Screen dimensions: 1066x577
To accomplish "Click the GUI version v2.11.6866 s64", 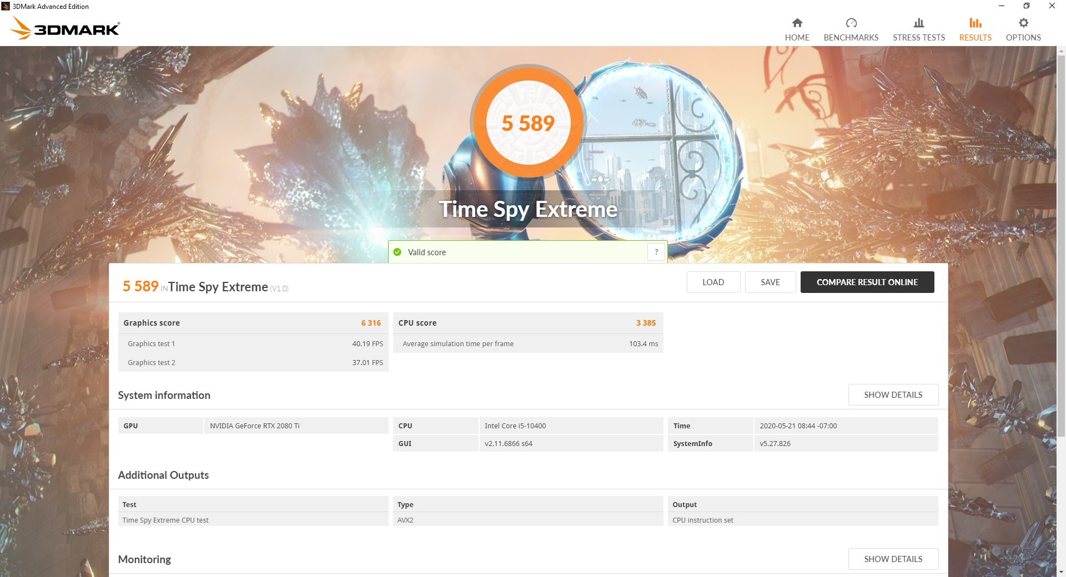I will click(509, 444).
